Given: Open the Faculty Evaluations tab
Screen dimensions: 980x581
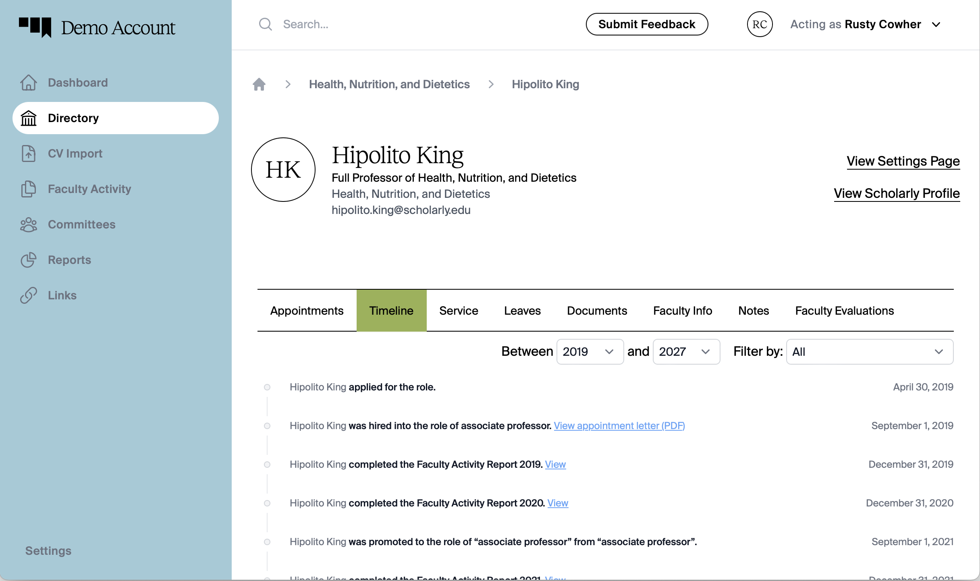Looking at the screenshot, I should pyautogui.click(x=844, y=310).
